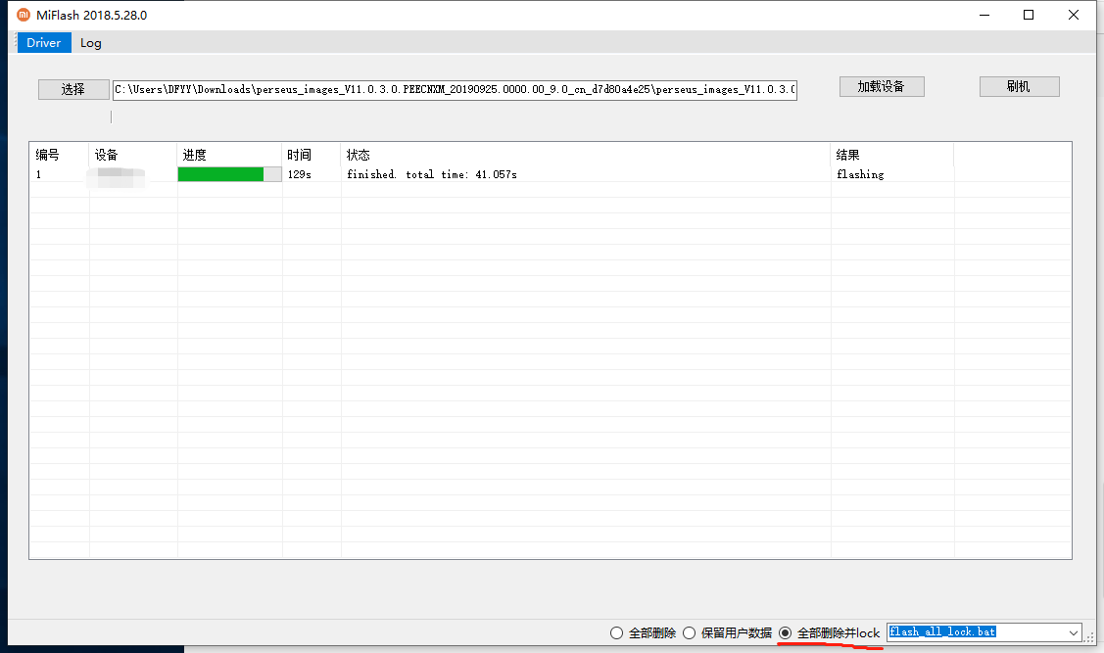The image size is (1104, 653).
Task: Expand the flash script dropdown arrow
Action: coord(1073,632)
